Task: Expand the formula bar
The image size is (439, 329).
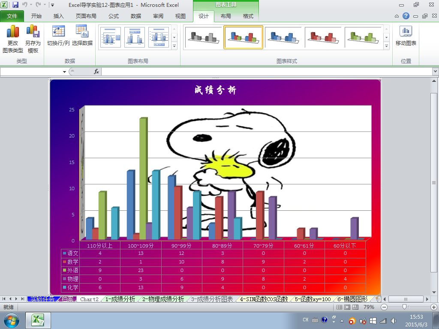Action: coord(436,72)
